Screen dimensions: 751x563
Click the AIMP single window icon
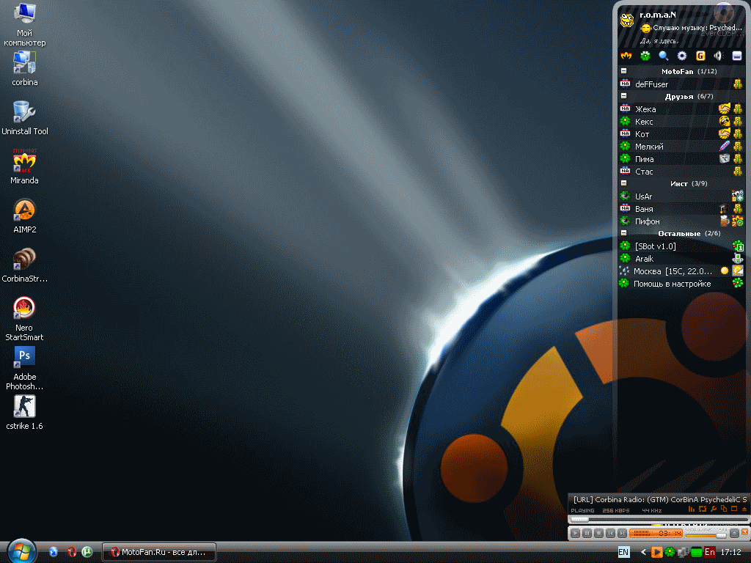tap(733, 509)
